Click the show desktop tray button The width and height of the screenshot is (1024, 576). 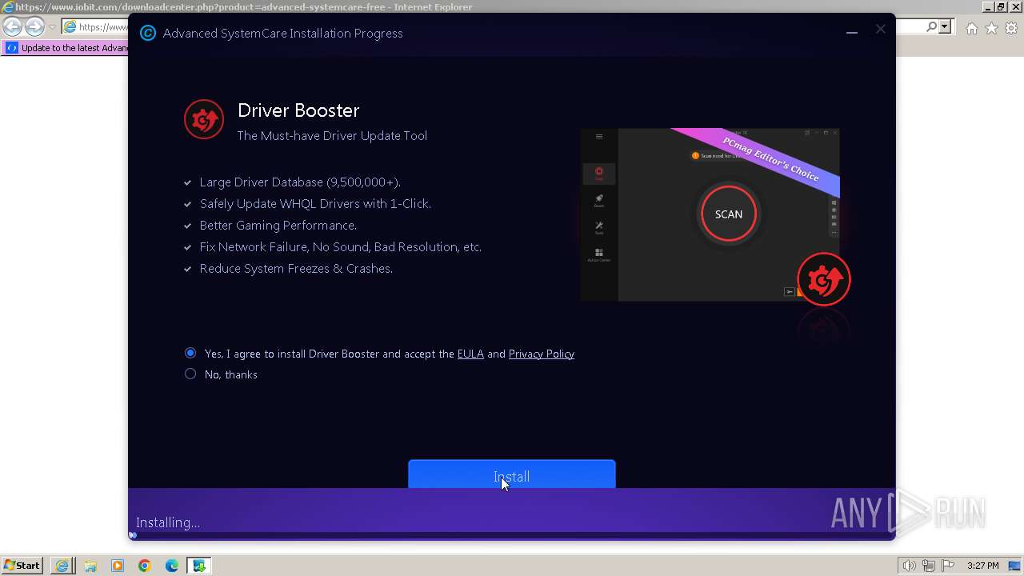coord(1014,566)
